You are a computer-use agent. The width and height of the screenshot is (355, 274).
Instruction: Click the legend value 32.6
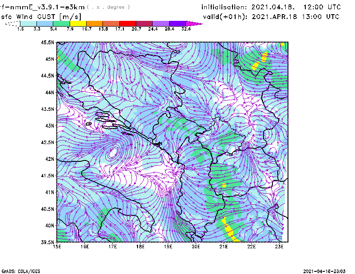click(x=186, y=29)
